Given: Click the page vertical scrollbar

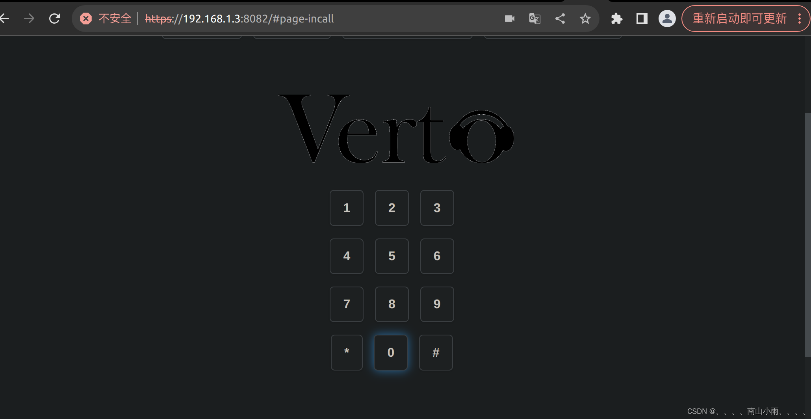Looking at the screenshot, I should point(808,235).
